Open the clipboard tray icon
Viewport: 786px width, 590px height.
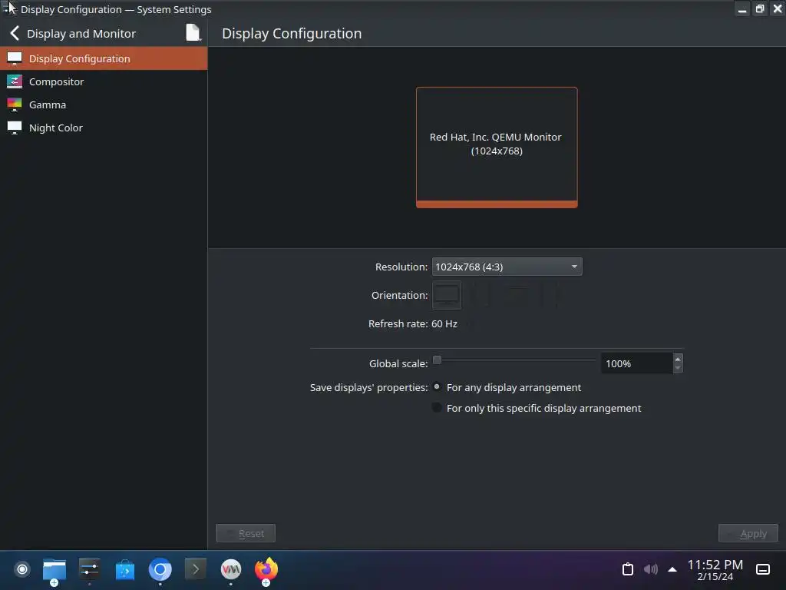[628, 569]
